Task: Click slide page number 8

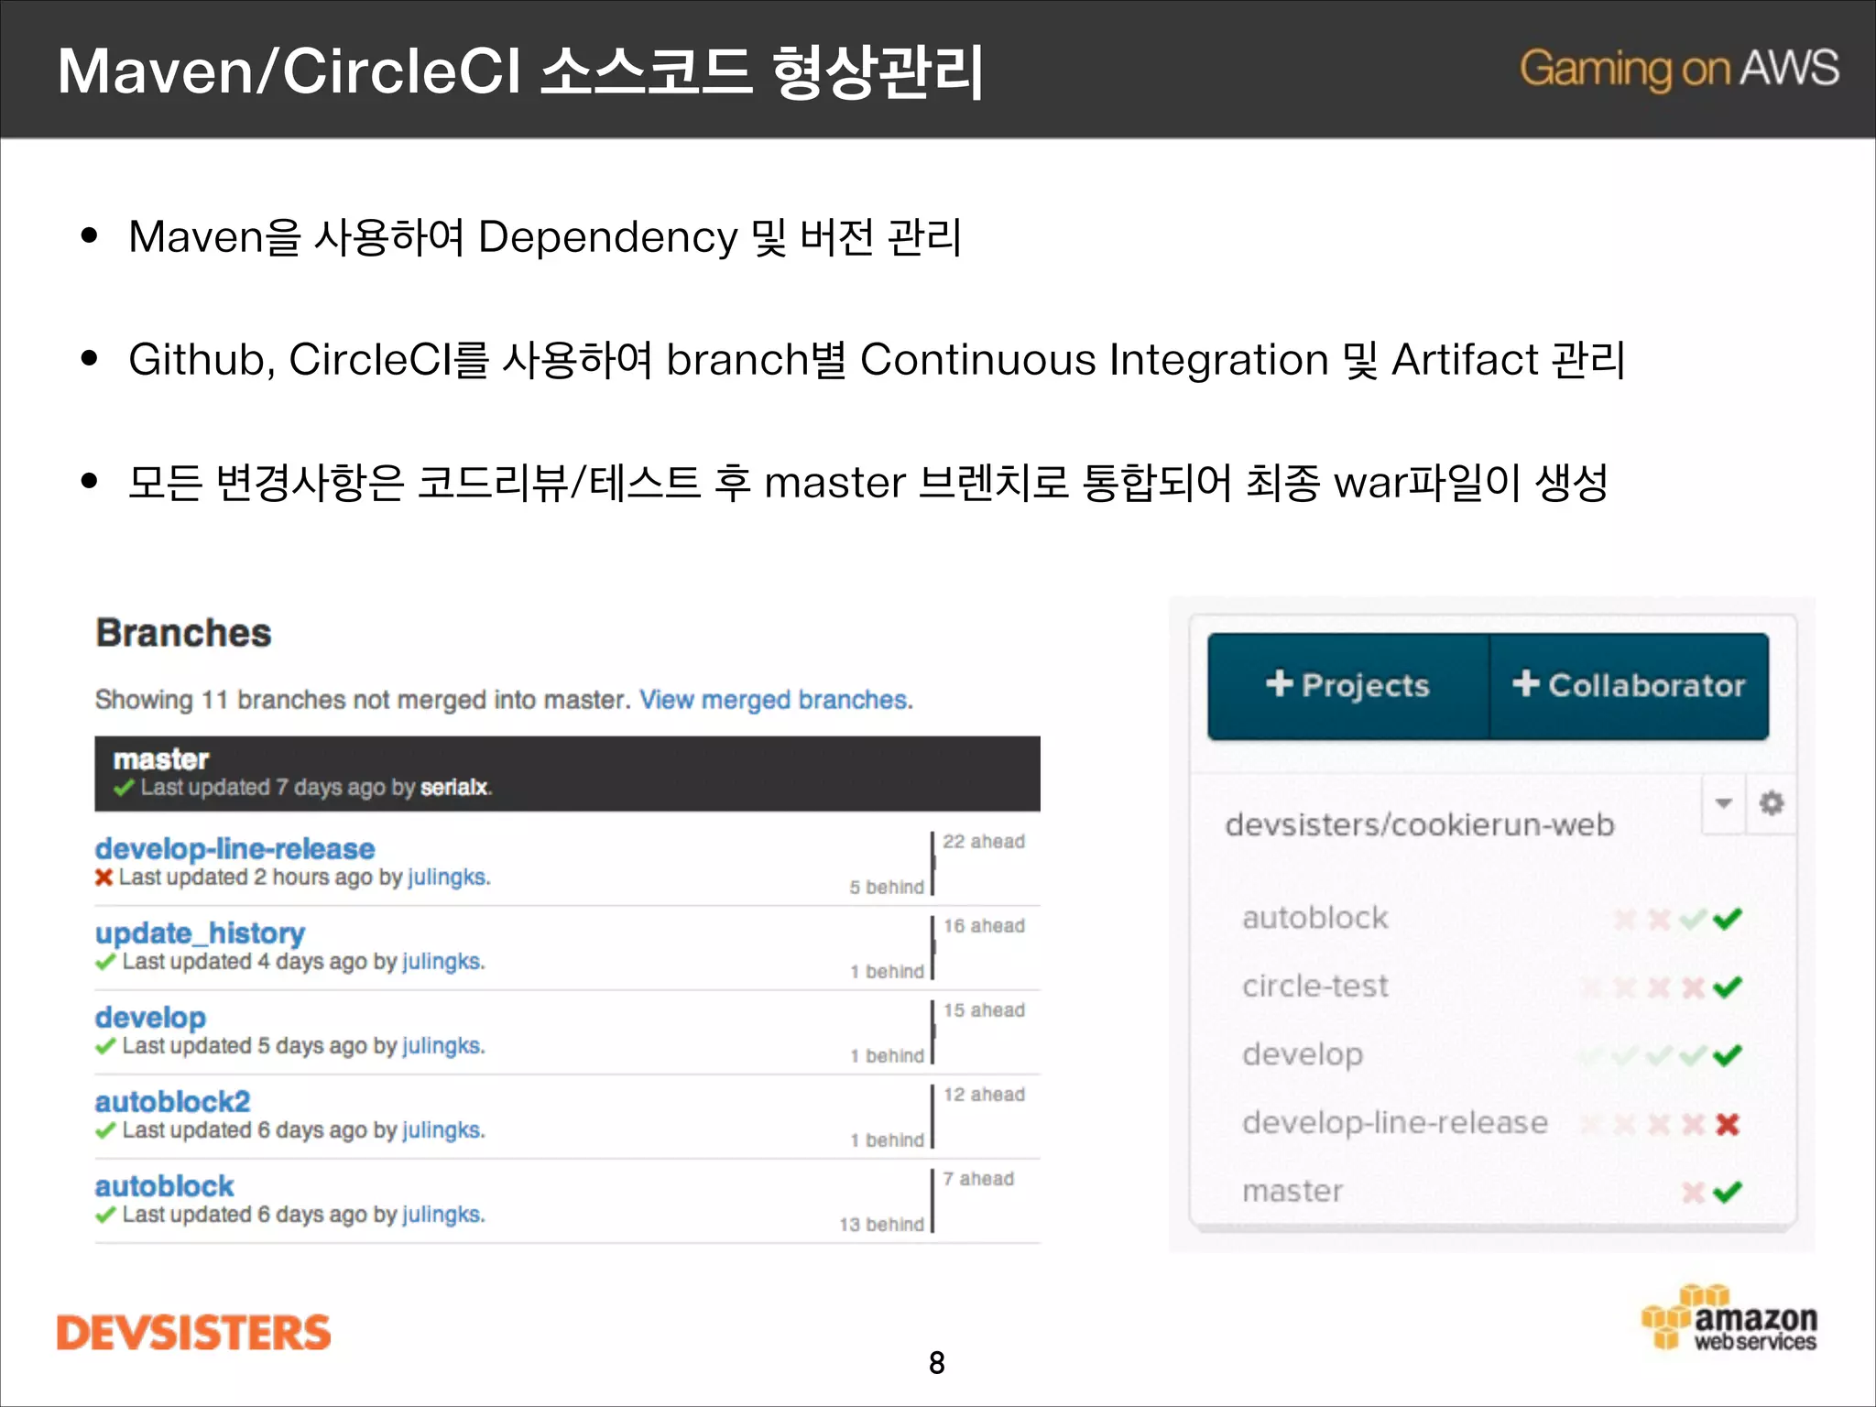Action: point(937,1363)
